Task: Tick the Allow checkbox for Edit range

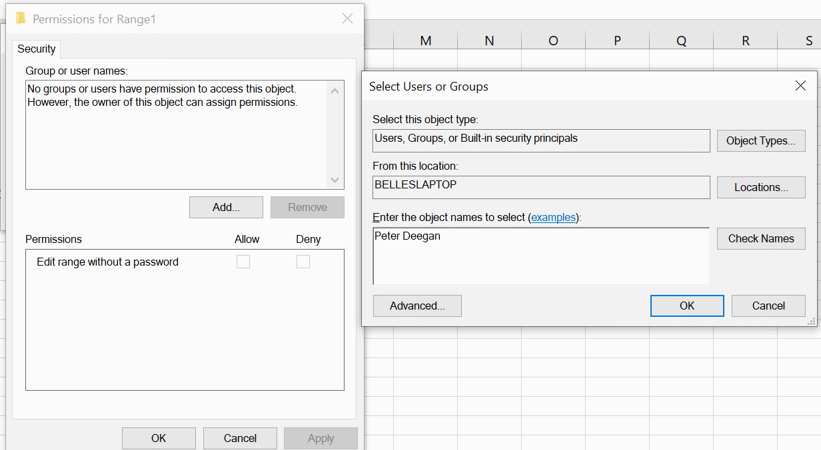Action: pos(243,262)
